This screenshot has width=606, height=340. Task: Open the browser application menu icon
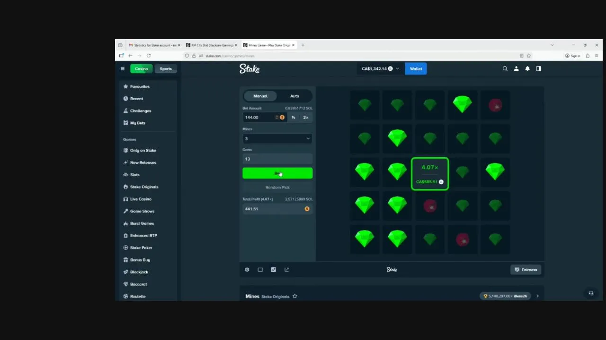click(x=597, y=56)
